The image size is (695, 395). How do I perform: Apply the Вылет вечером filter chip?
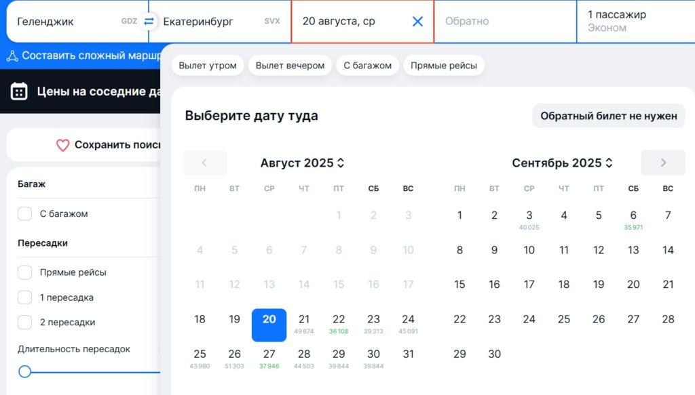click(290, 65)
